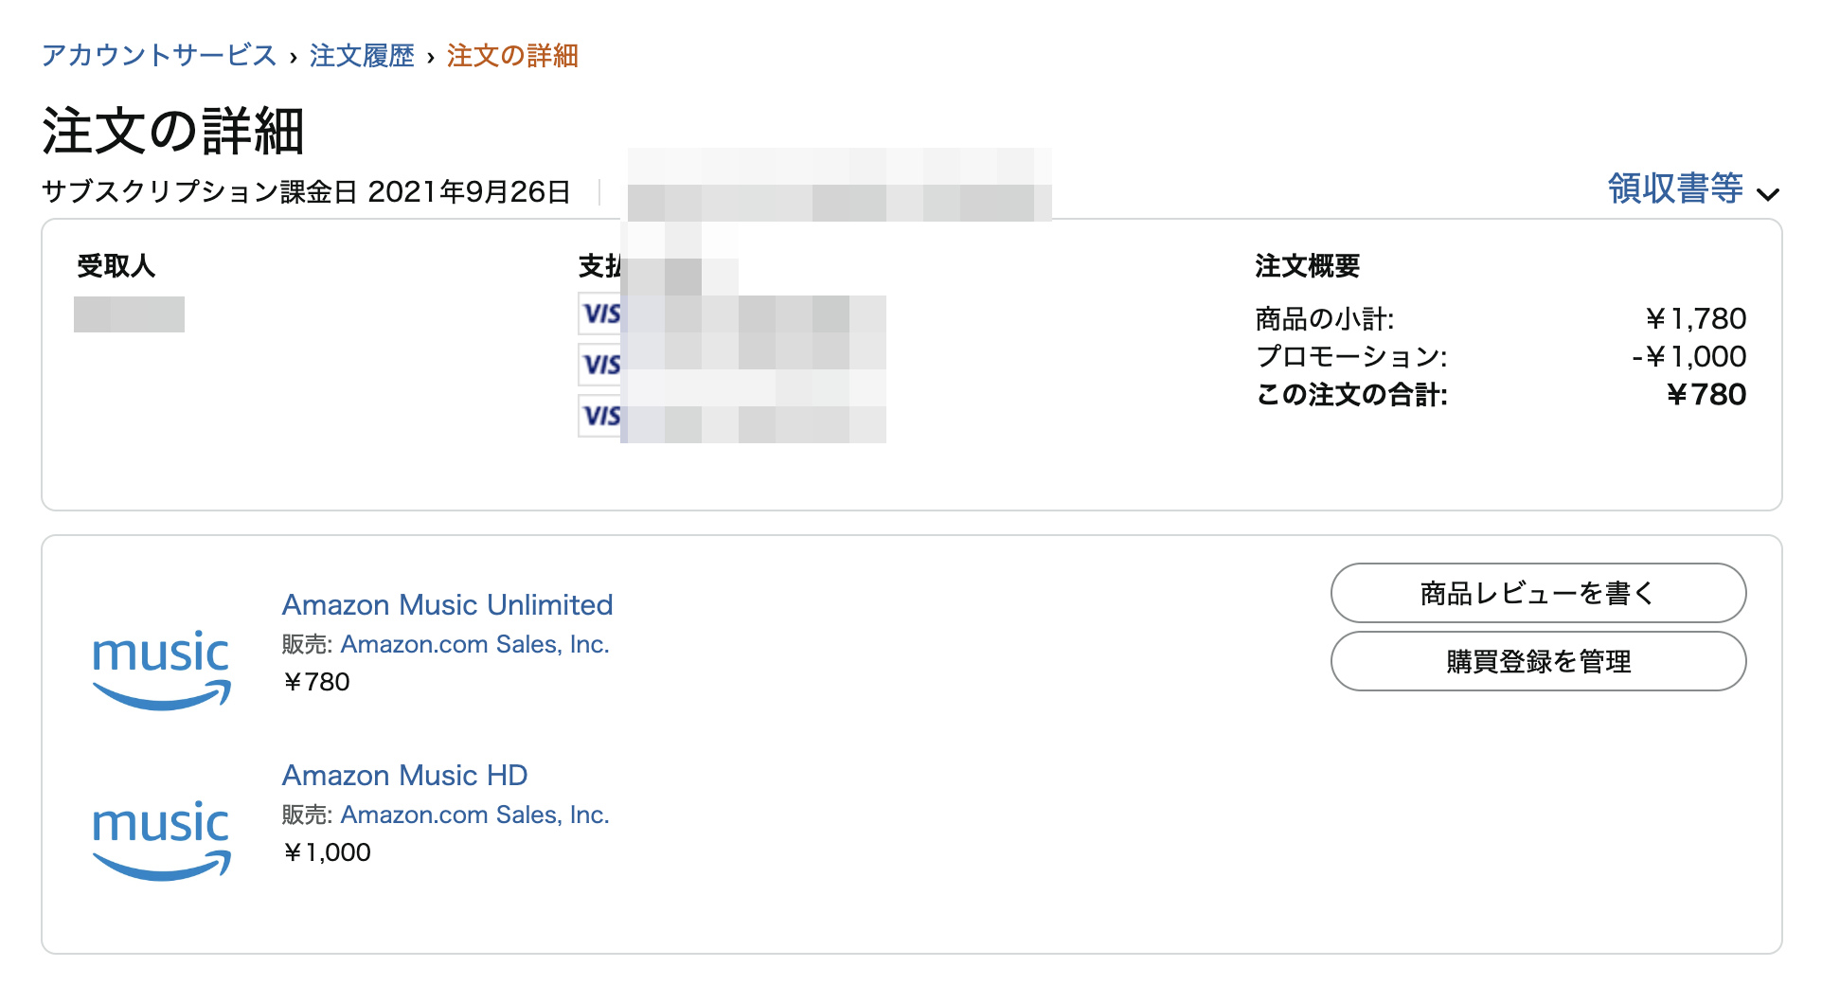Screen dimensions: 1822x985
Task: Open the Amazon Music HD product link
Action: 404,775
